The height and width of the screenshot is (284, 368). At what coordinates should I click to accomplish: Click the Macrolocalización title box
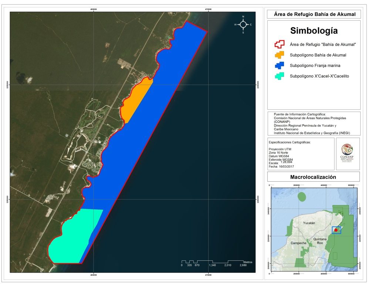click(x=313, y=177)
